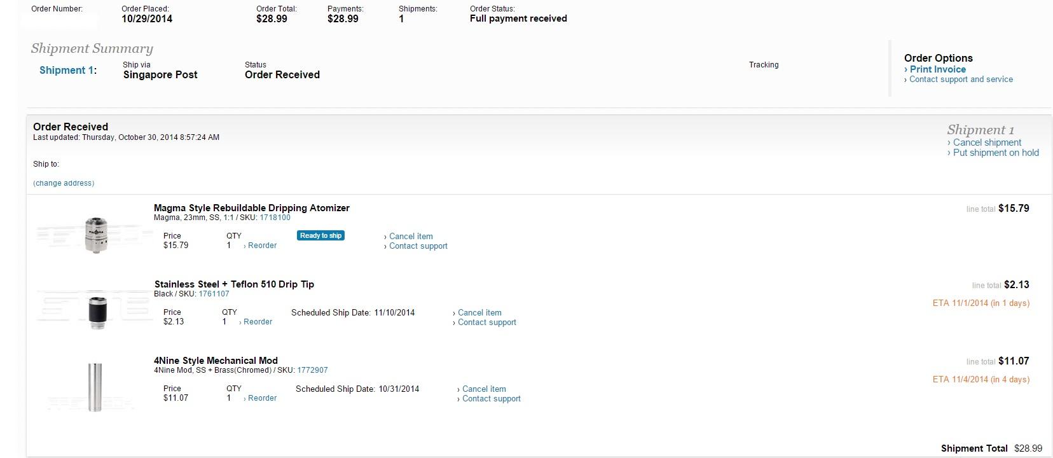Open Shipment 1 summary link

[x=67, y=70]
